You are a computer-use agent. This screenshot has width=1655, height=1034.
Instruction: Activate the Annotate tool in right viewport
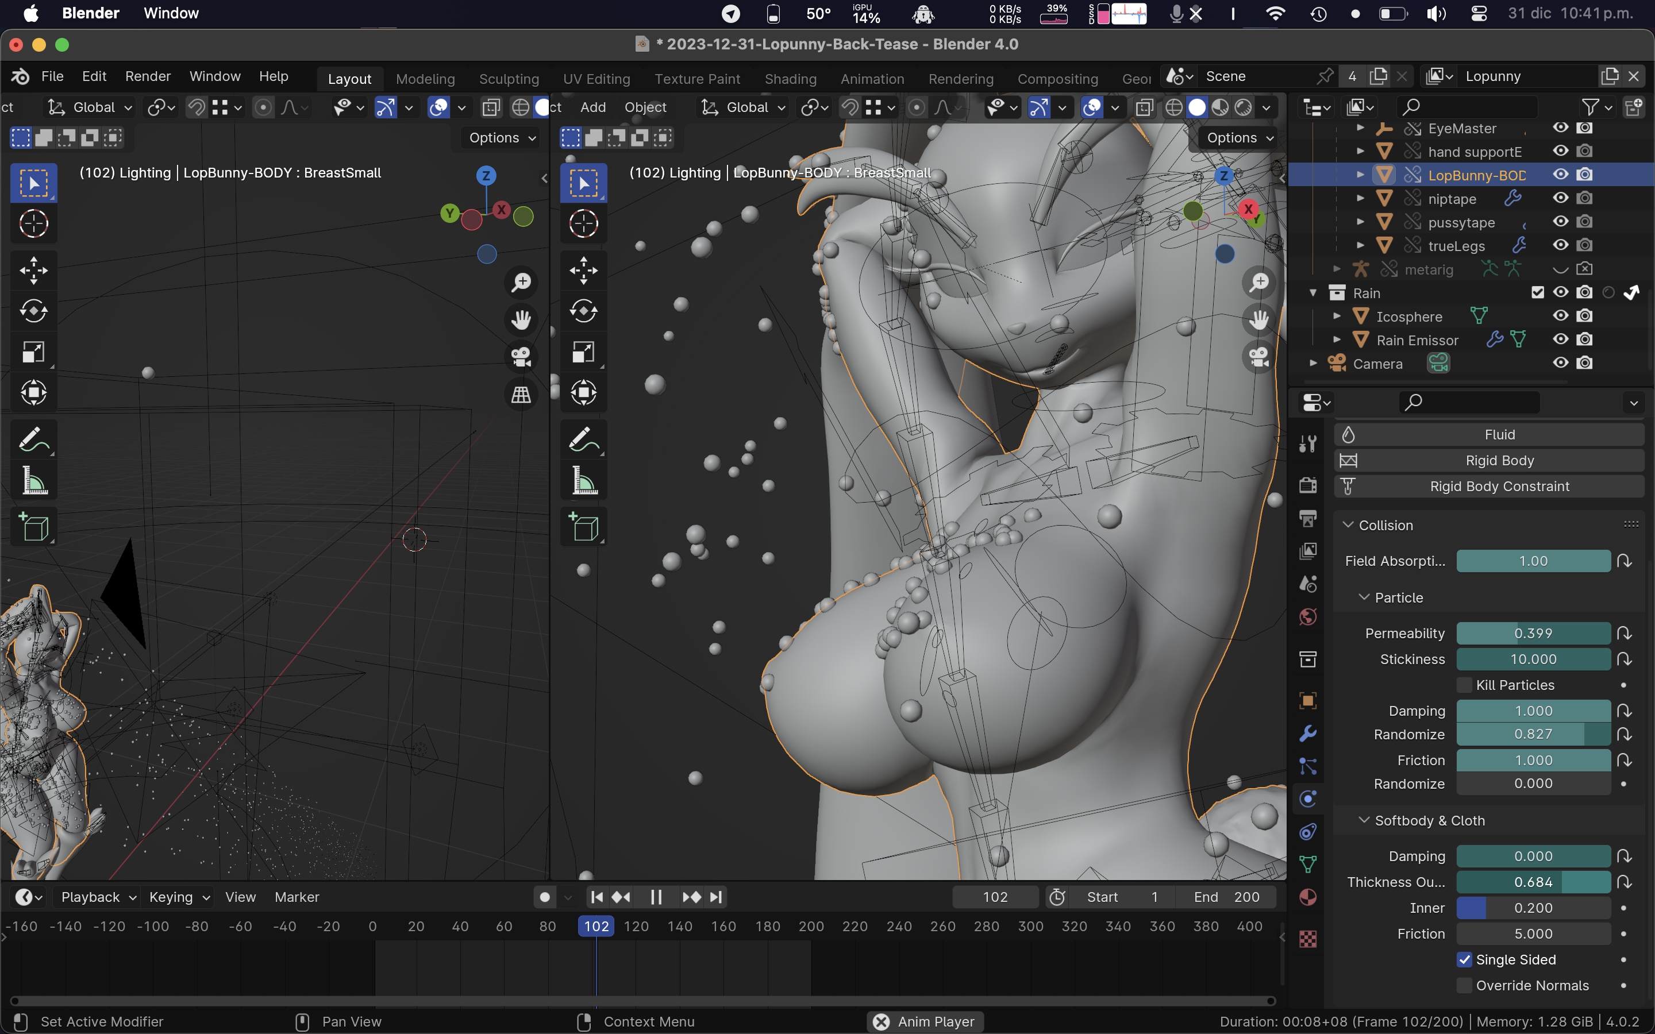click(x=583, y=439)
